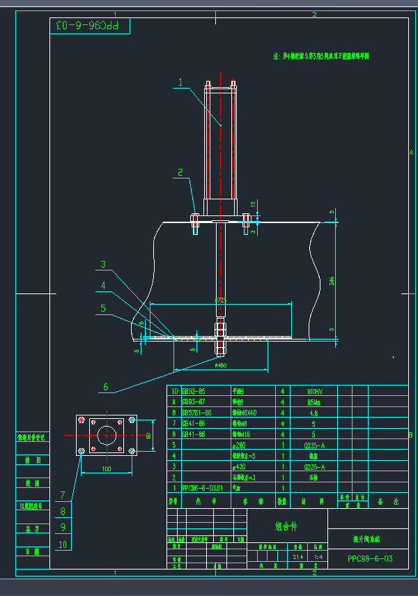Viewport: 418px width, 596px height.
Task: Click the GB93-87 code cell in row 9
Action: [194, 402]
